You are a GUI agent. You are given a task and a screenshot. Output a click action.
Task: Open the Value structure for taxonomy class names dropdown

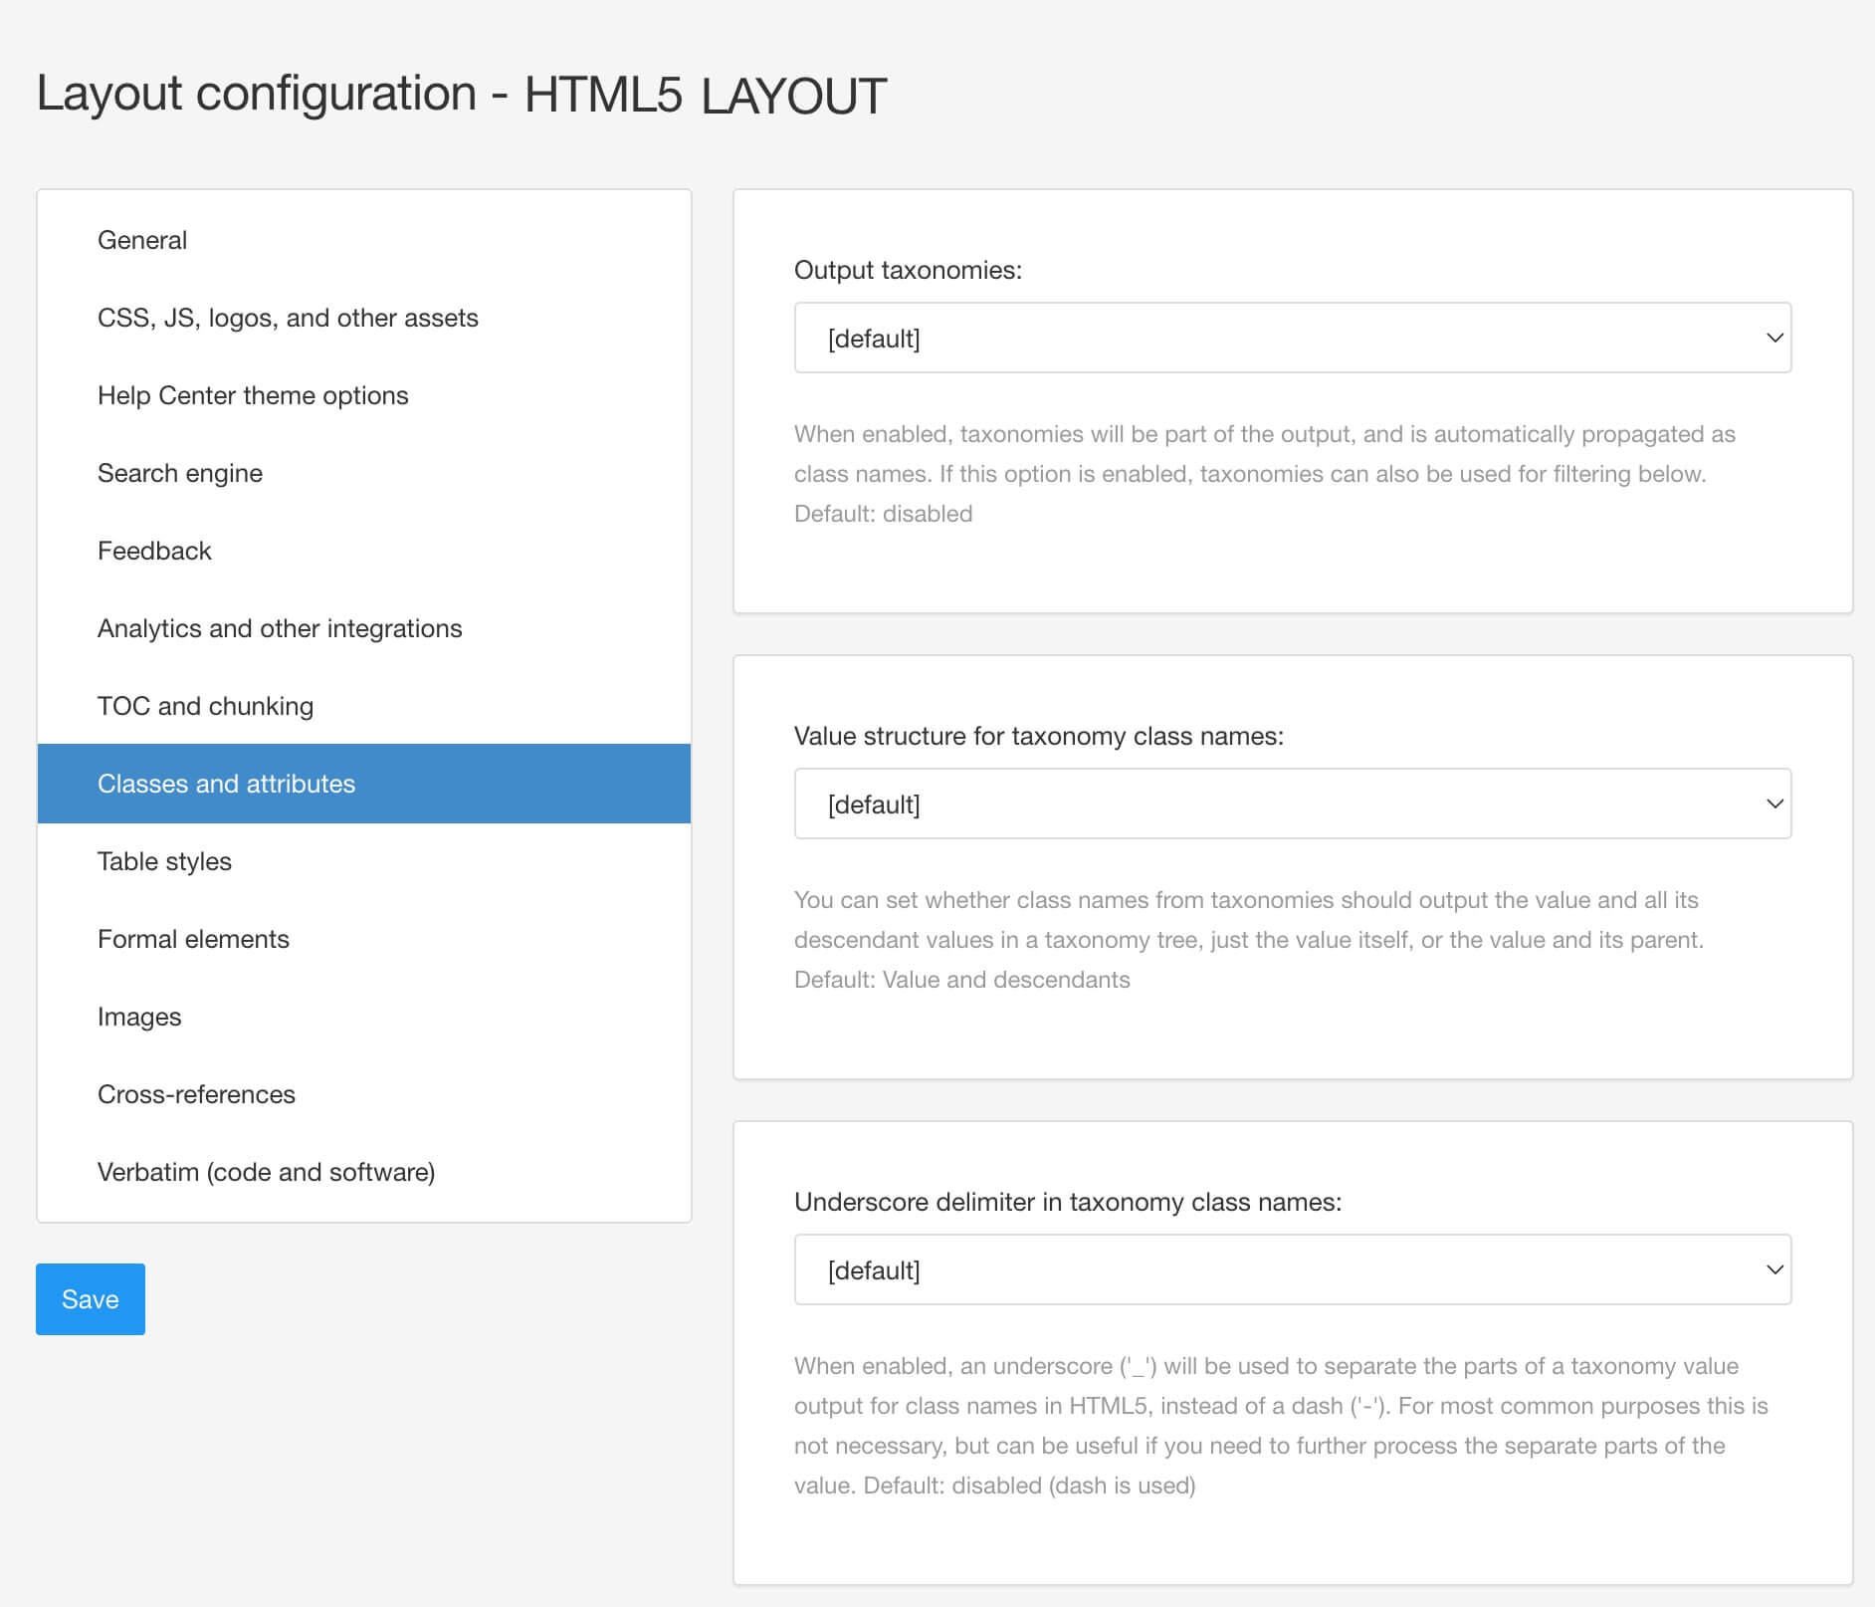pos(1291,803)
